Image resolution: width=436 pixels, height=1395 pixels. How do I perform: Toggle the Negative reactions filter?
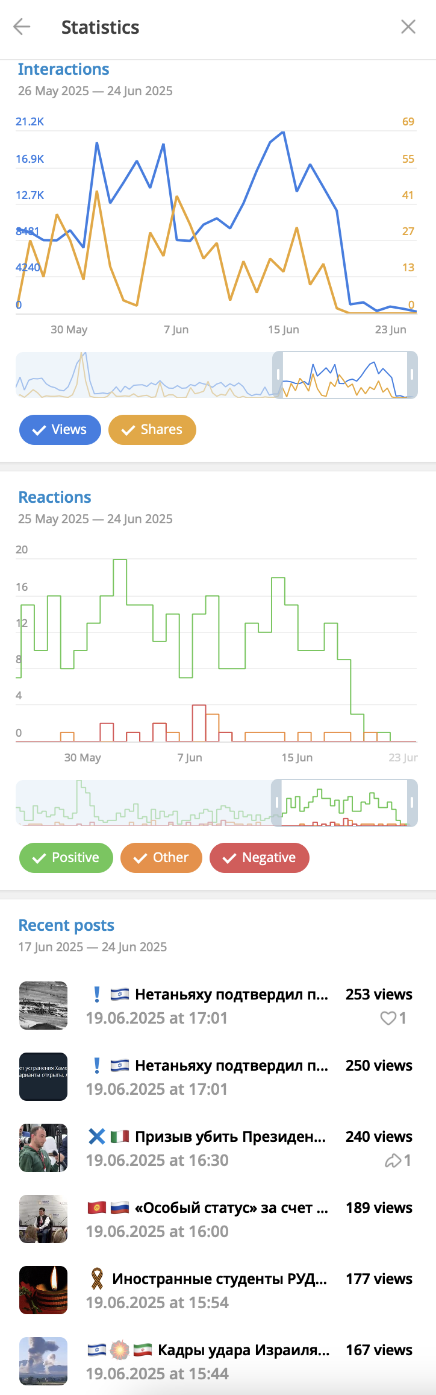[260, 858]
